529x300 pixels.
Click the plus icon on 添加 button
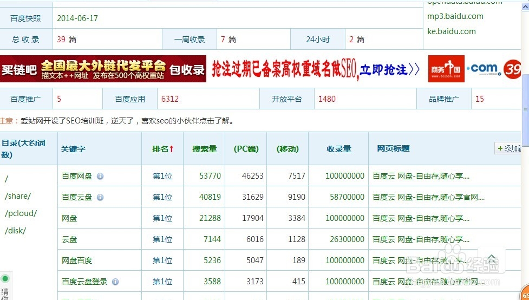(500, 148)
